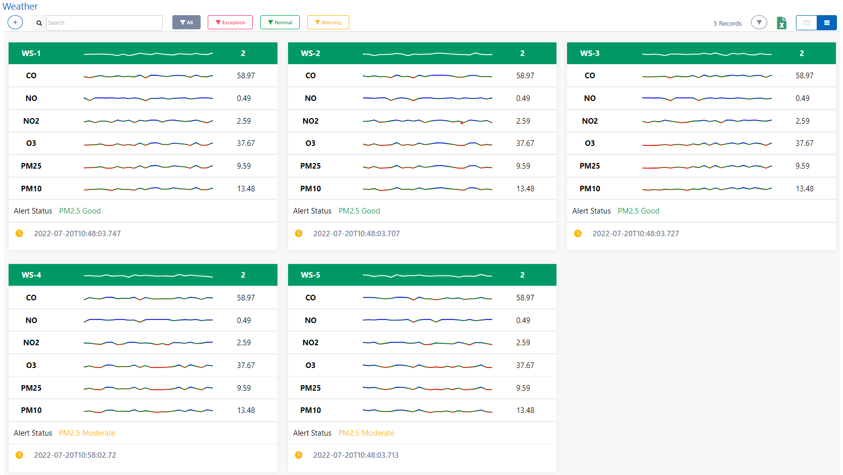Click the clock icon on WS-3 card

pos(578,234)
